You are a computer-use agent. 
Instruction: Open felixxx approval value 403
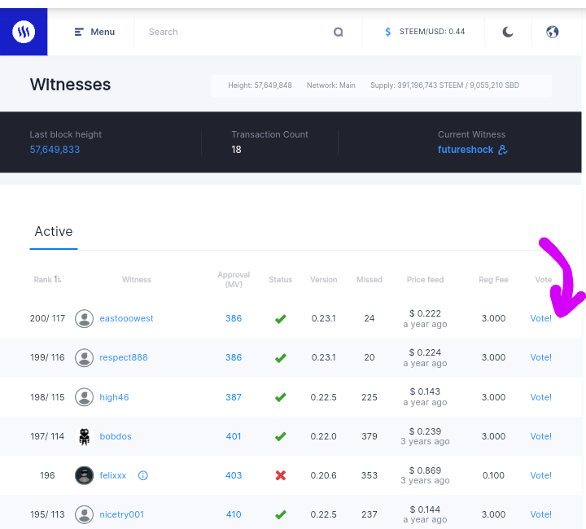coord(234,475)
